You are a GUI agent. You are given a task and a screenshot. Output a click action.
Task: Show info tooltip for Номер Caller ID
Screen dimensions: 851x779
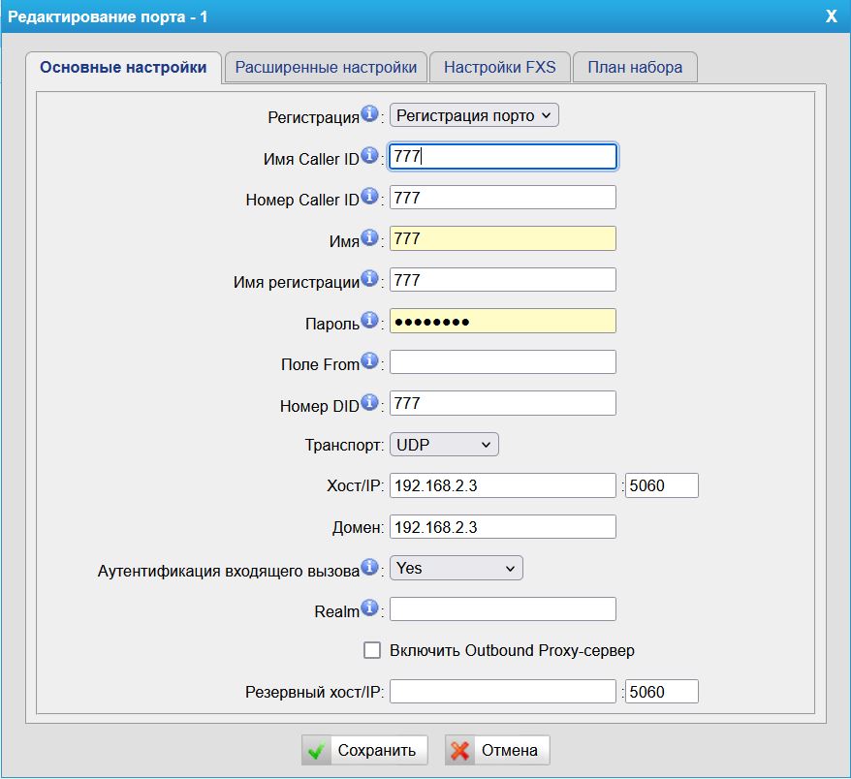(369, 196)
